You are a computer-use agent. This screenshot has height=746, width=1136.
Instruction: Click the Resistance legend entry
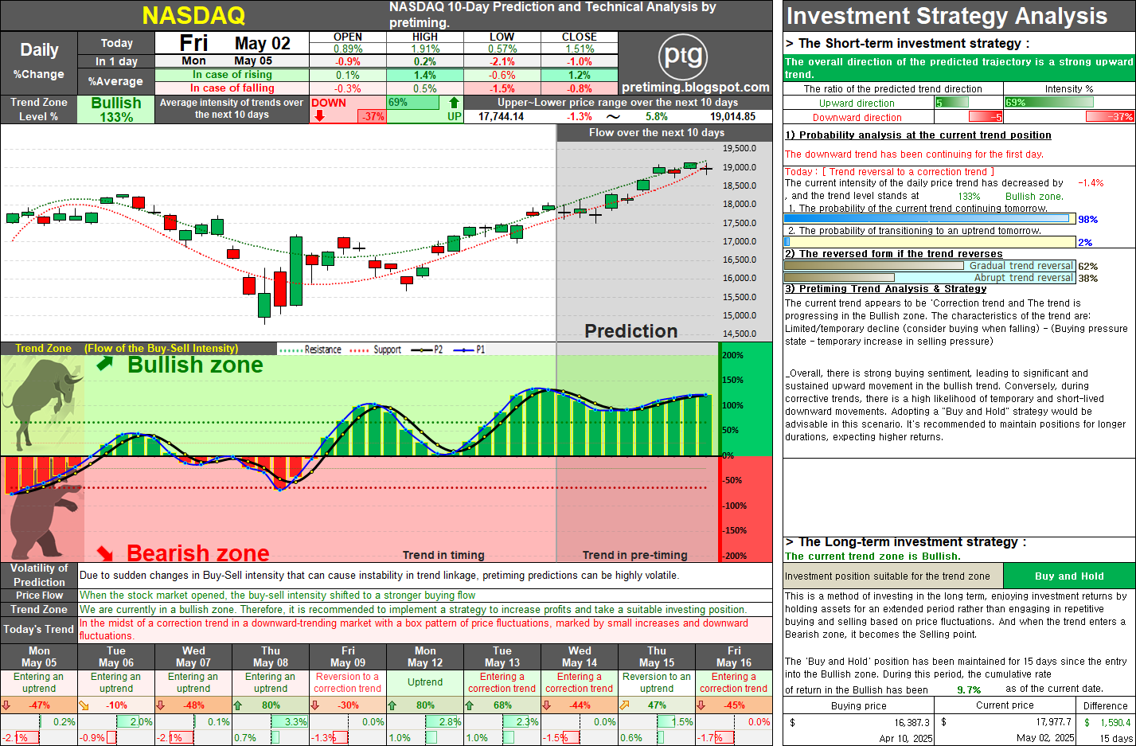[311, 350]
